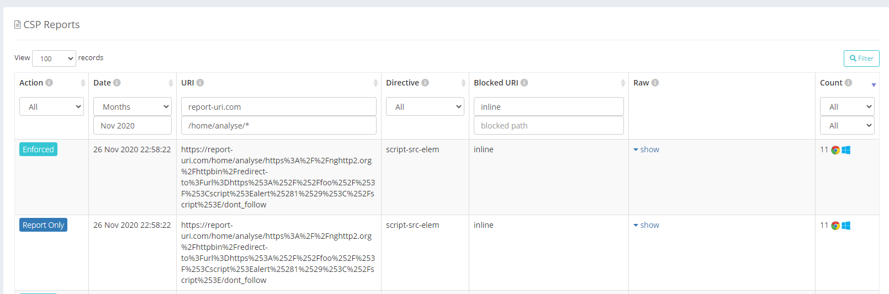The width and height of the screenshot is (889, 294).
Task: Click the info icon beside Date header
Action: [x=117, y=83]
